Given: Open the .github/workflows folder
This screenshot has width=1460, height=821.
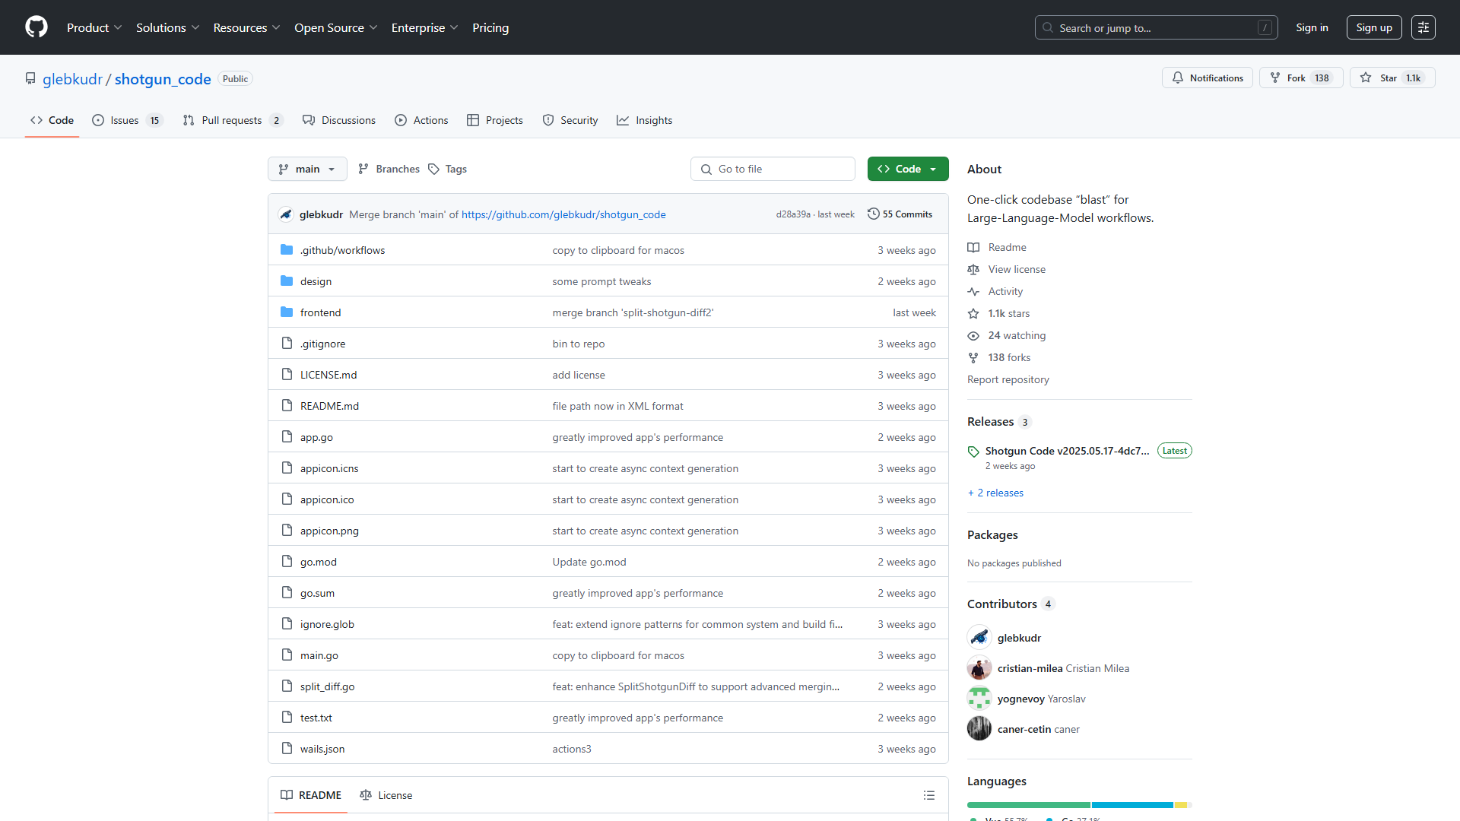Looking at the screenshot, I should pos(342,250).
